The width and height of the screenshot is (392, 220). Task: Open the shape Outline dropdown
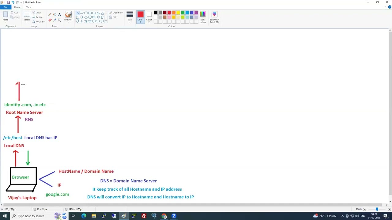pyautogui.click(x=116, y=13)
